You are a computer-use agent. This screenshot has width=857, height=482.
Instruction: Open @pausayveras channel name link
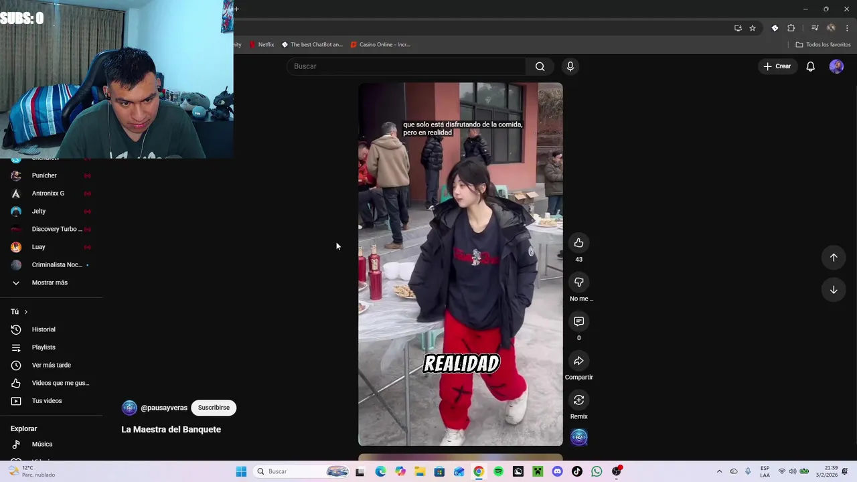tap(164, 408)
